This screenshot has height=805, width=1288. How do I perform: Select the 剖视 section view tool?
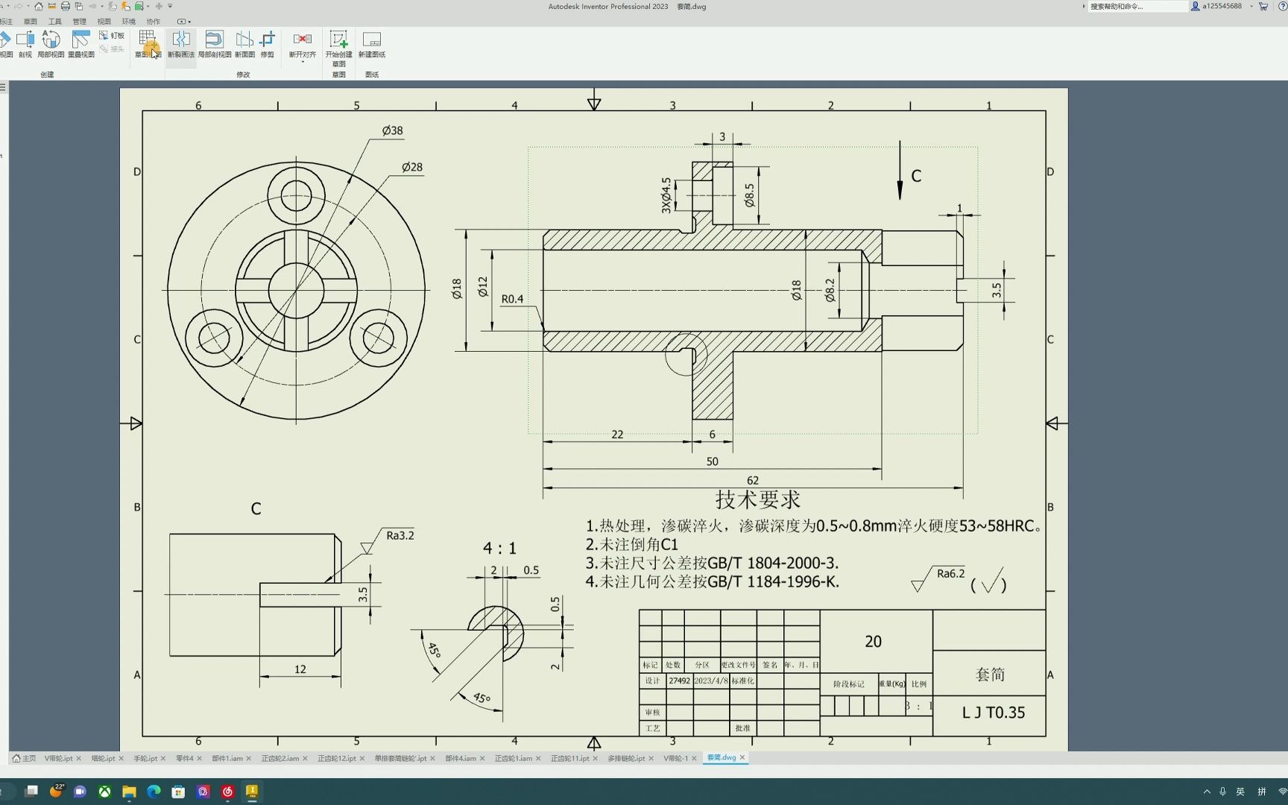point(25,44)
